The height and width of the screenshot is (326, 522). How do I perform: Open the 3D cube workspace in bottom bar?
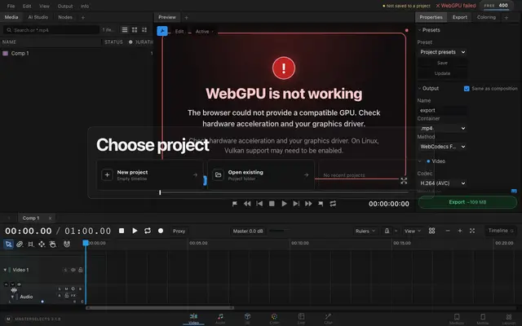tap(247, 319)
